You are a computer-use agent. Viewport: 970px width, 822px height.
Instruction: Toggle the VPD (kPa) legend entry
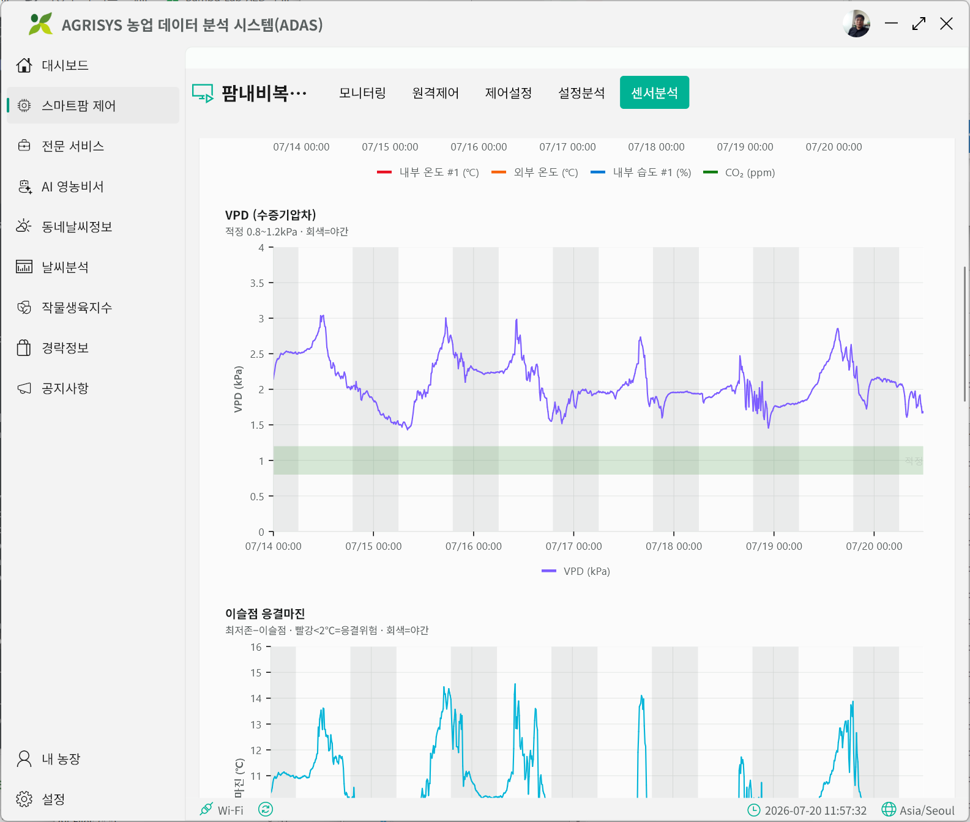[x=576, y=571]
